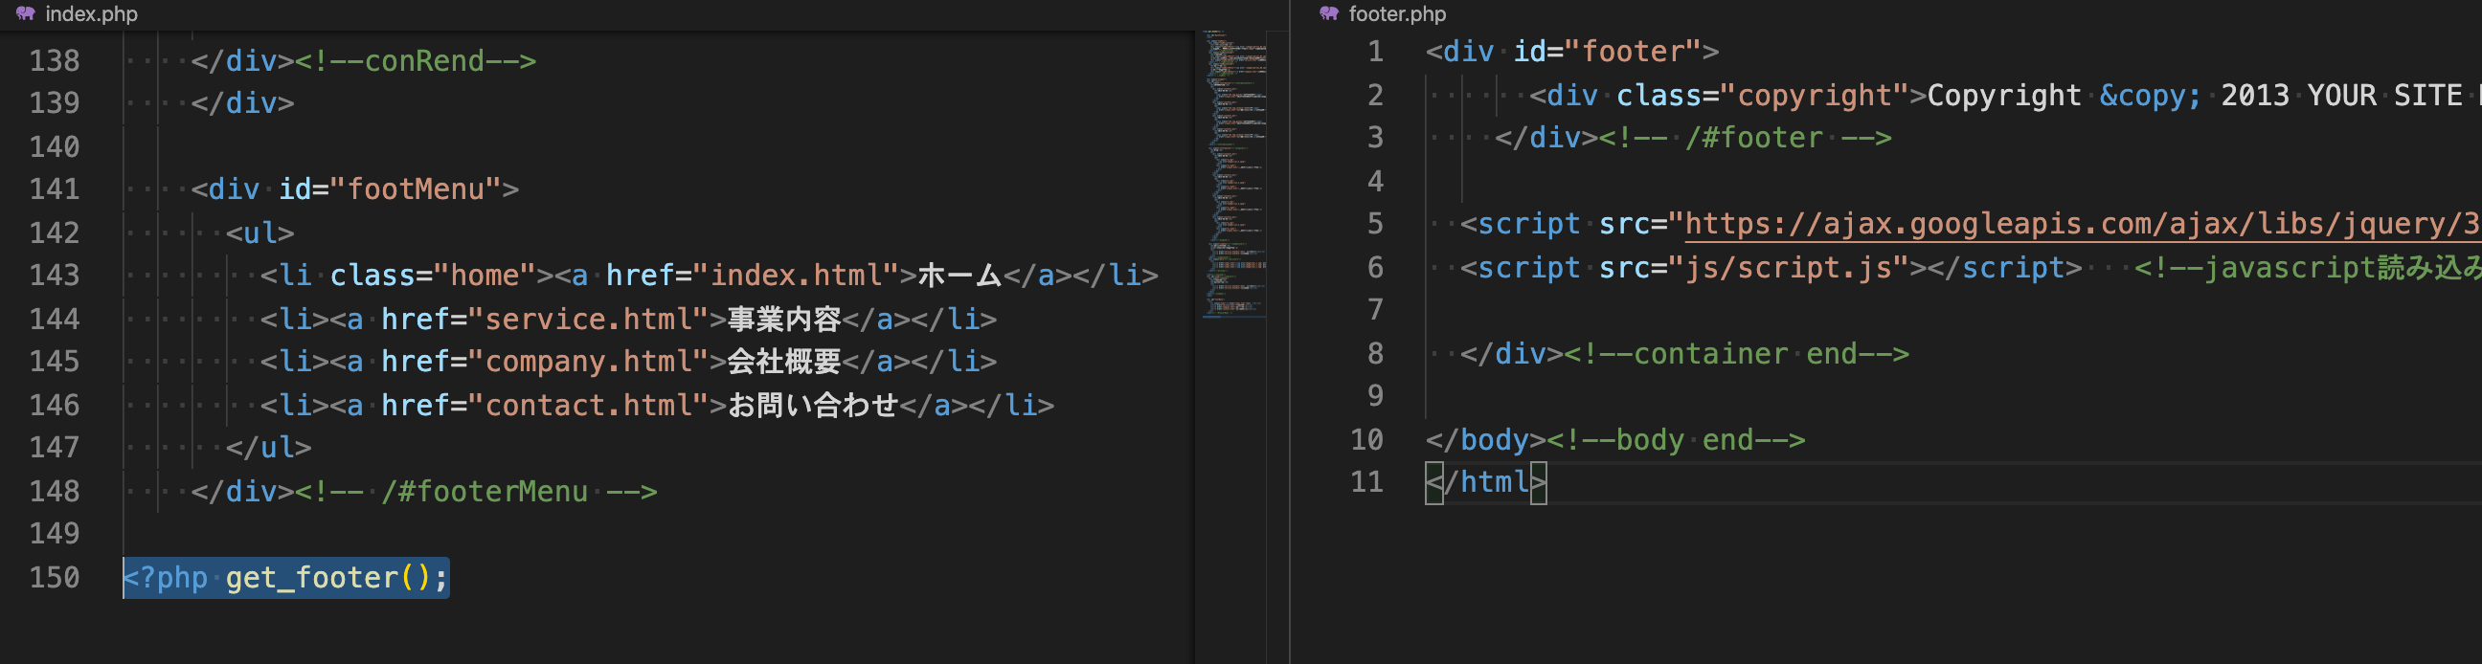Click line number 11 in footer.php
Image resolution: width=2482 pixels, height=664 pixels.
coord(1367,481)
